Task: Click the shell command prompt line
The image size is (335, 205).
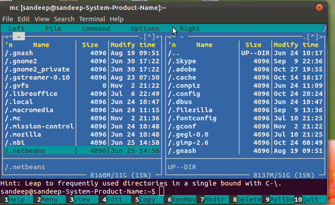Action: click(x=164, y=191)
